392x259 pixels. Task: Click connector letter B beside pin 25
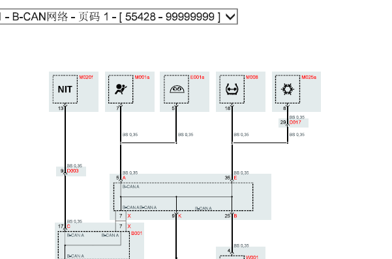click(235, 216)
